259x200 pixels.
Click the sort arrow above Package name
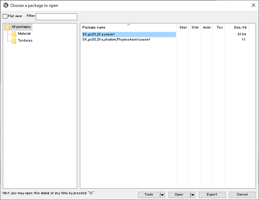[x=129, y=25]
